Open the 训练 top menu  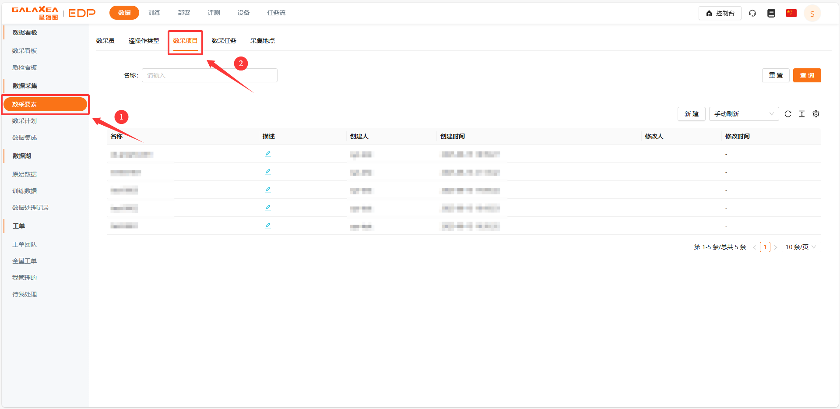(154, 13)
